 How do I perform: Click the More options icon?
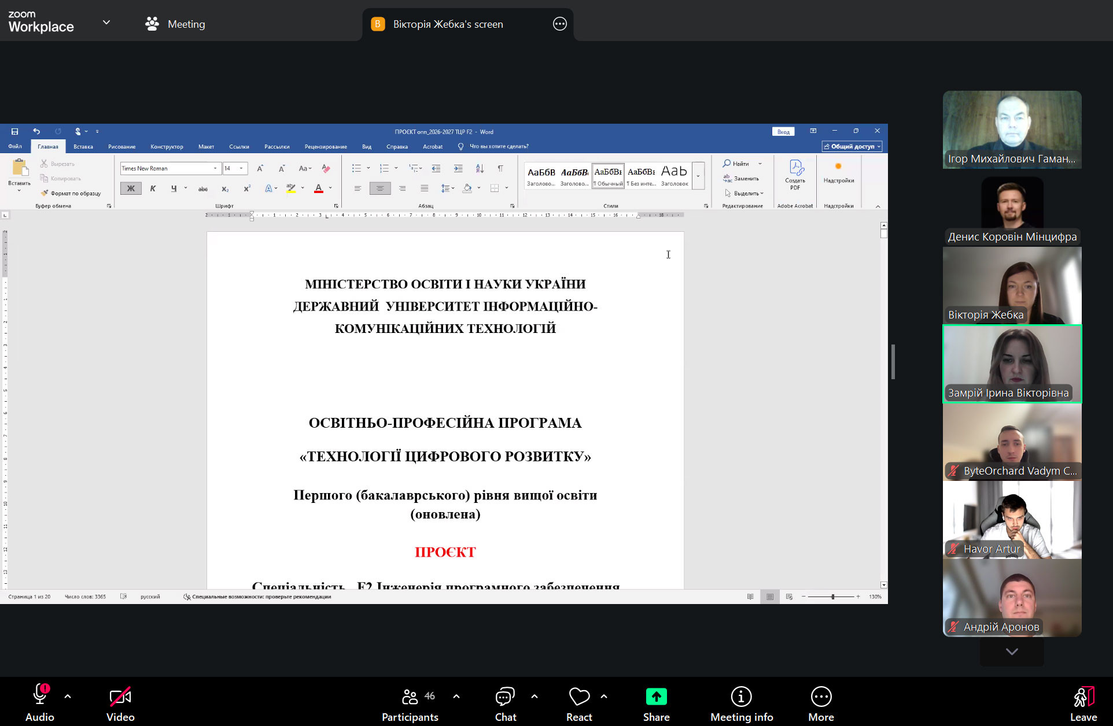(821, 697)
